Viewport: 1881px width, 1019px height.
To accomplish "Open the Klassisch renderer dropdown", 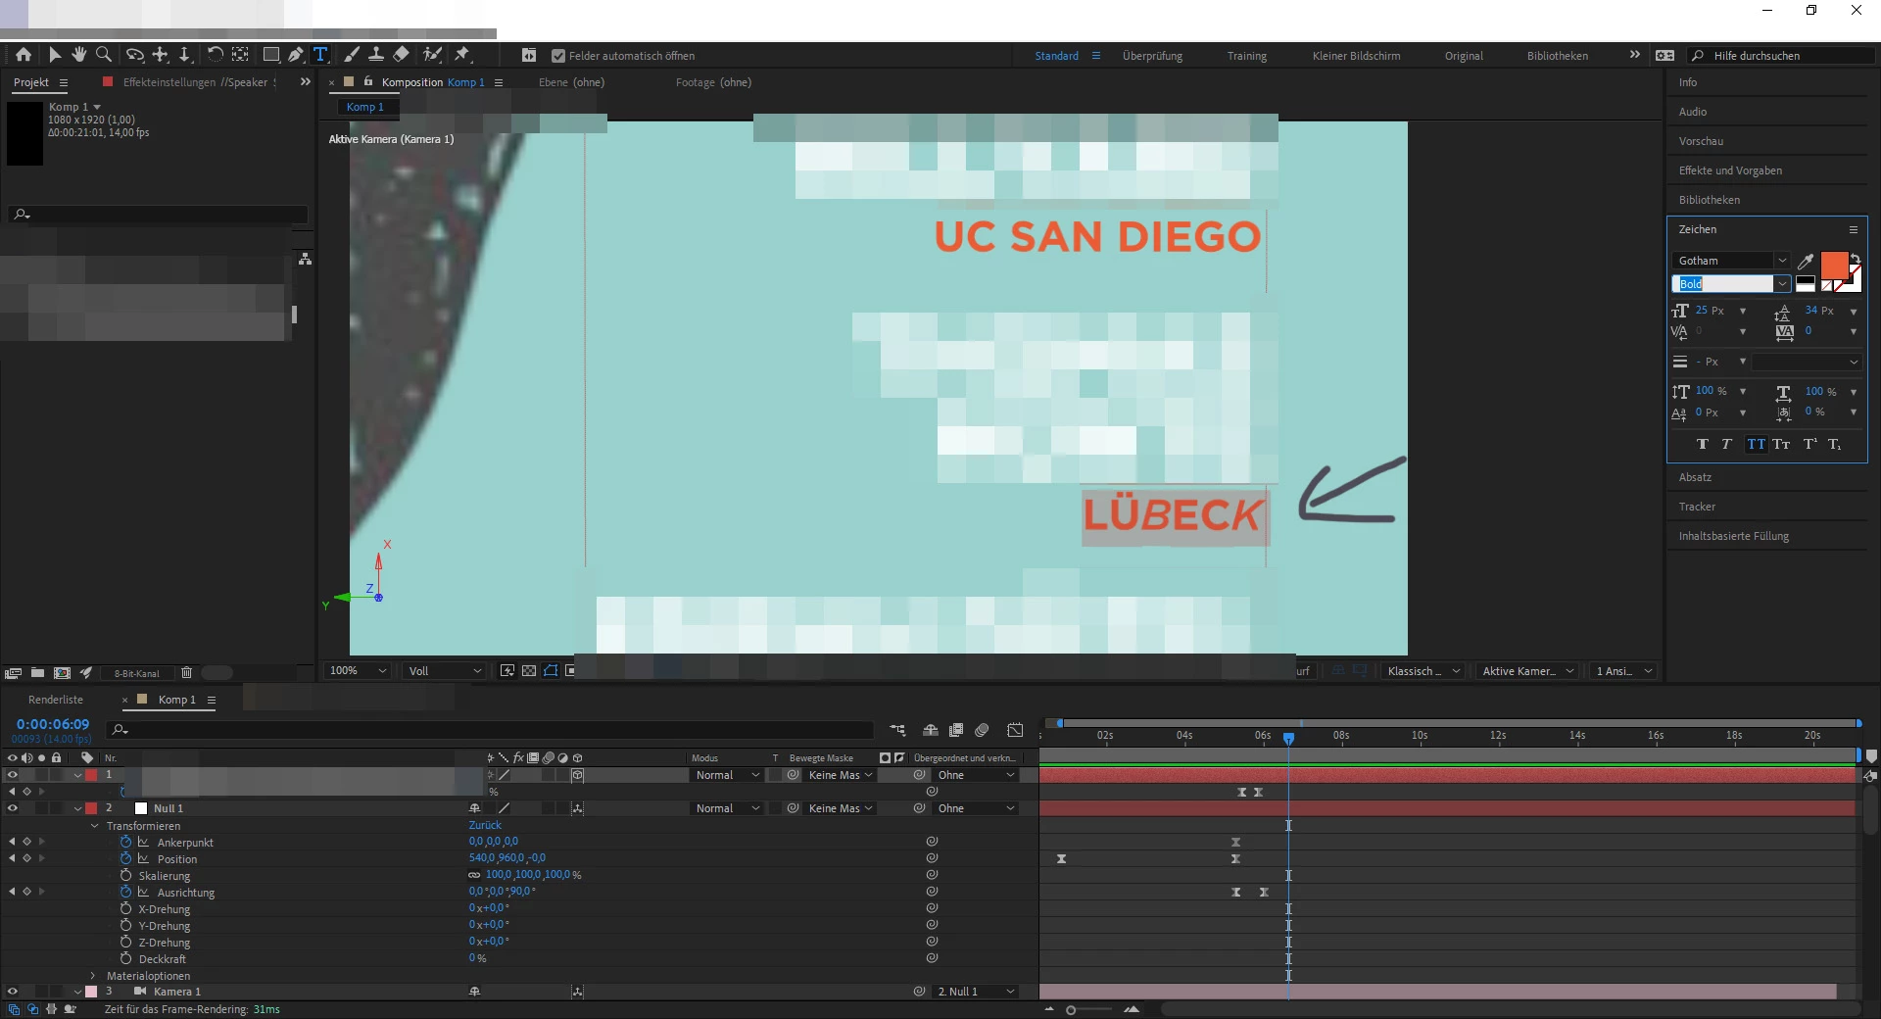I will coord(1423,671).
